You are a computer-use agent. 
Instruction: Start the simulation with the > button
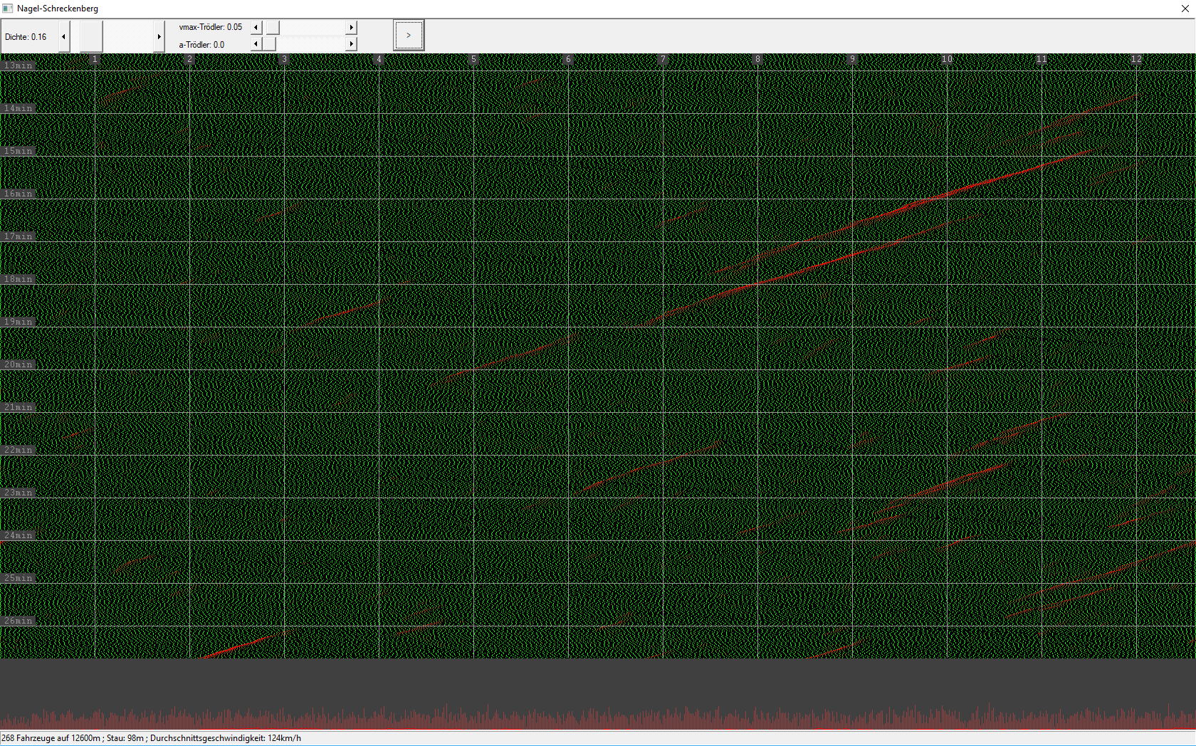click(409, 35)
